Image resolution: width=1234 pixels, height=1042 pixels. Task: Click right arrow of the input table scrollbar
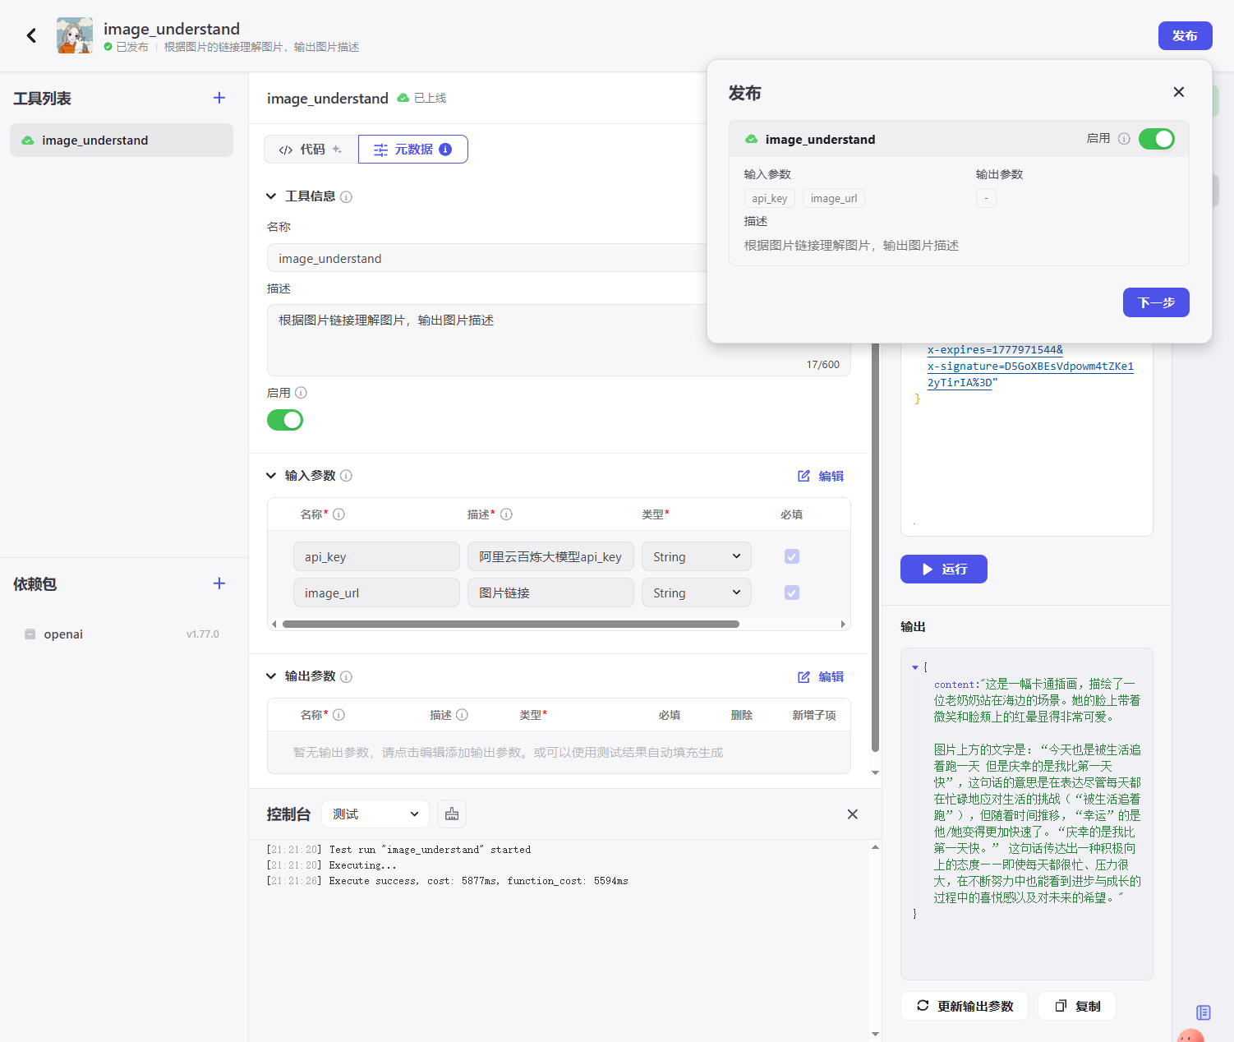pyautogui.click(x=843, y=625)
